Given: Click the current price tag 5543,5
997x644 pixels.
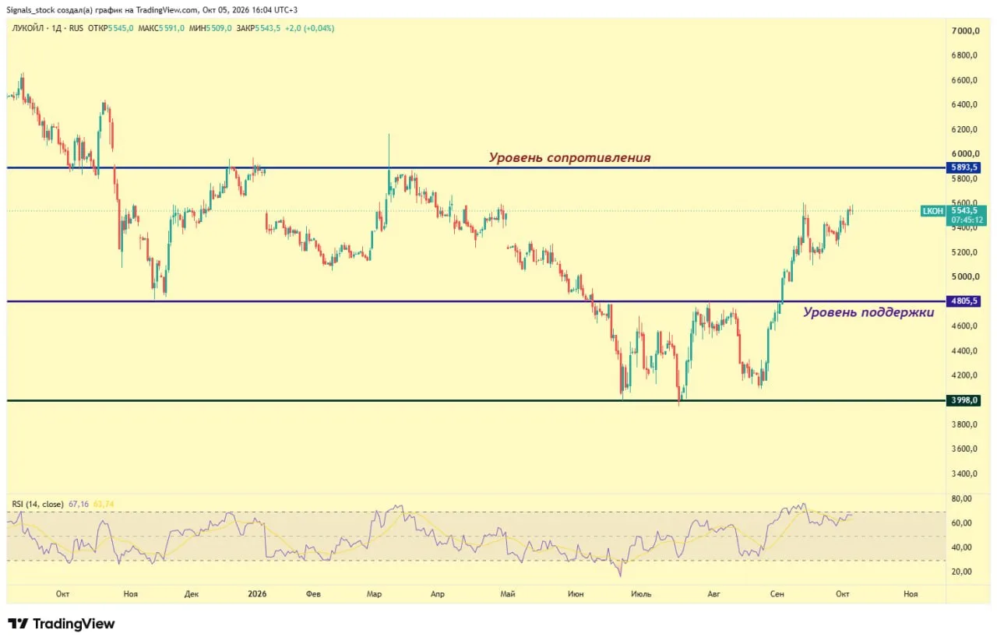Looking at the screenshot, I should point(964,210).
